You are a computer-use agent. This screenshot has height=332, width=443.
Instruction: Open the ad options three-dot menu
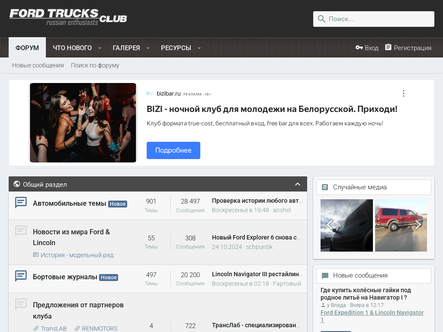(403, 93)
